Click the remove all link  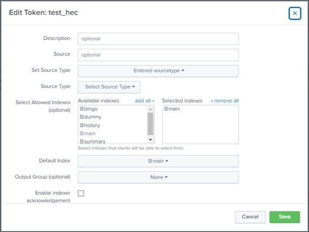(x=224, y=101)
